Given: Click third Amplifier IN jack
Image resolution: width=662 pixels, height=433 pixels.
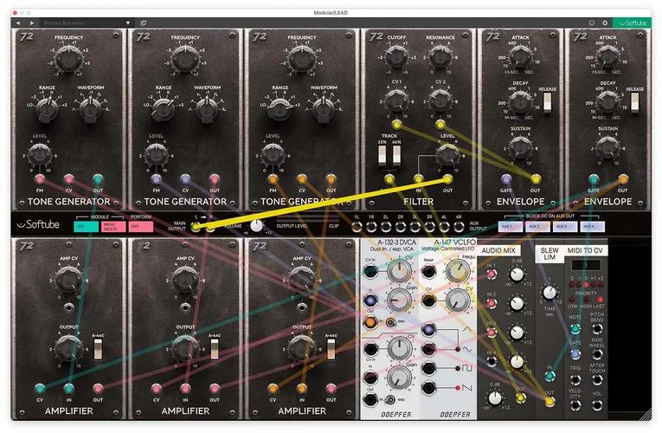Looking at the screenshot, I should tap(302, 388).
